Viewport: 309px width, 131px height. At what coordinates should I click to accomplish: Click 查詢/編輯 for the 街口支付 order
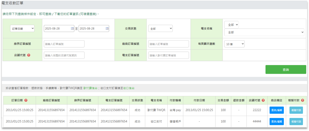point(276,121)
